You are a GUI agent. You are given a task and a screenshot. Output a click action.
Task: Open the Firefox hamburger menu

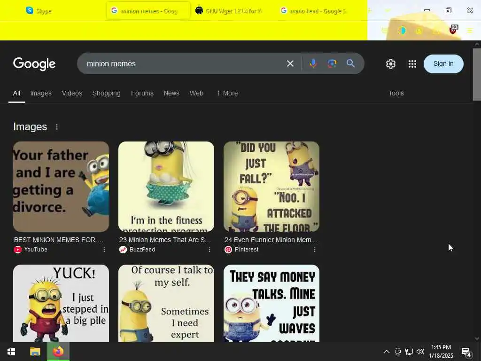(470, 31)
